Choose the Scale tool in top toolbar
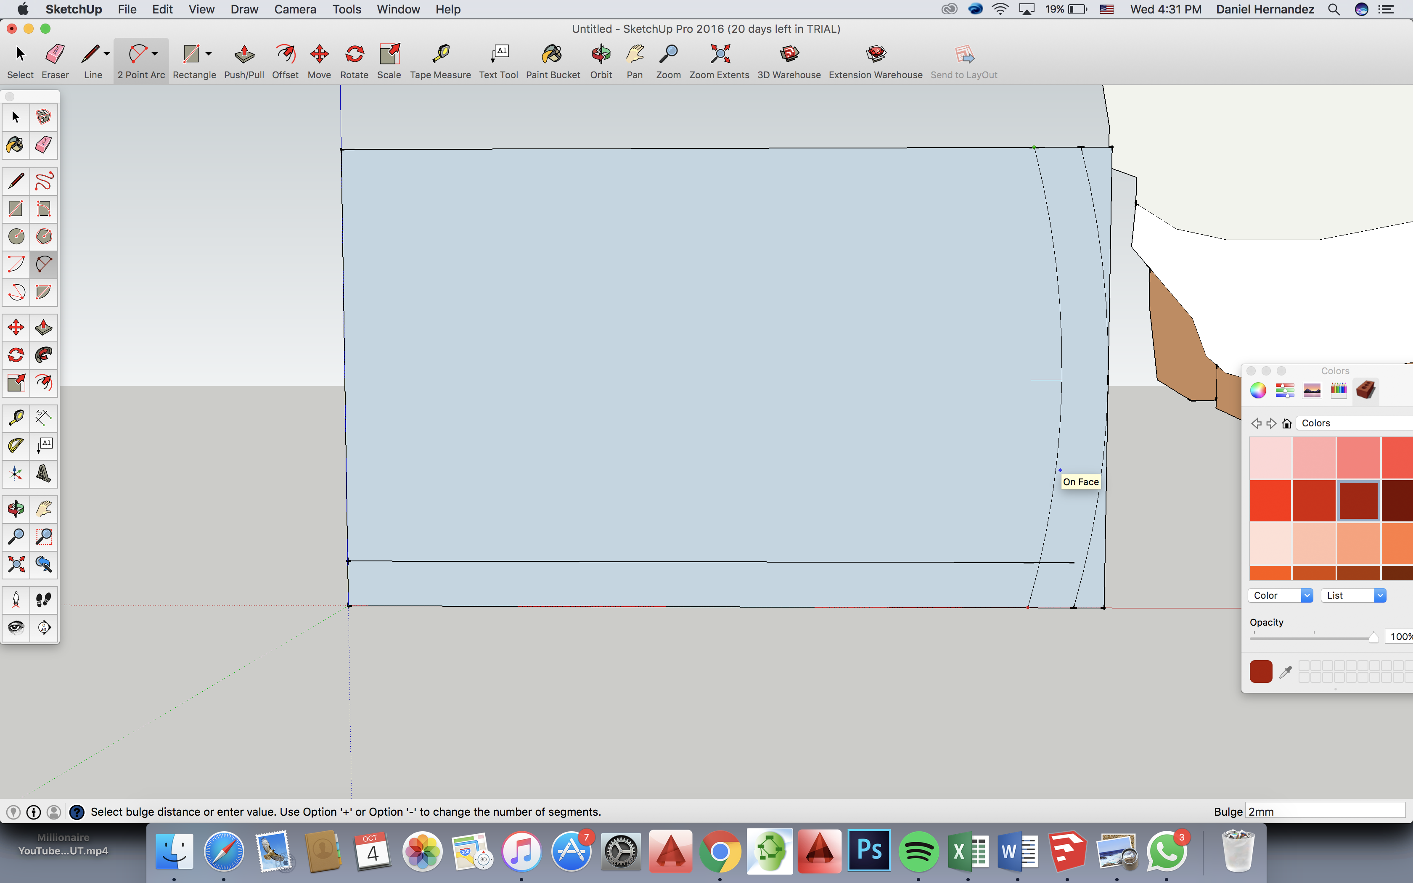1413x883 pixels. click(389, 61)
